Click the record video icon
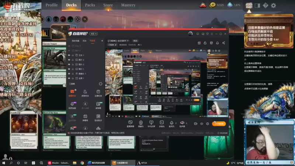The image size is (295, 166). click(196, 124)
